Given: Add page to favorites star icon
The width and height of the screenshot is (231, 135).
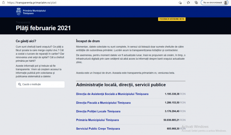Looking at the screenshot, I should [180, 3].
